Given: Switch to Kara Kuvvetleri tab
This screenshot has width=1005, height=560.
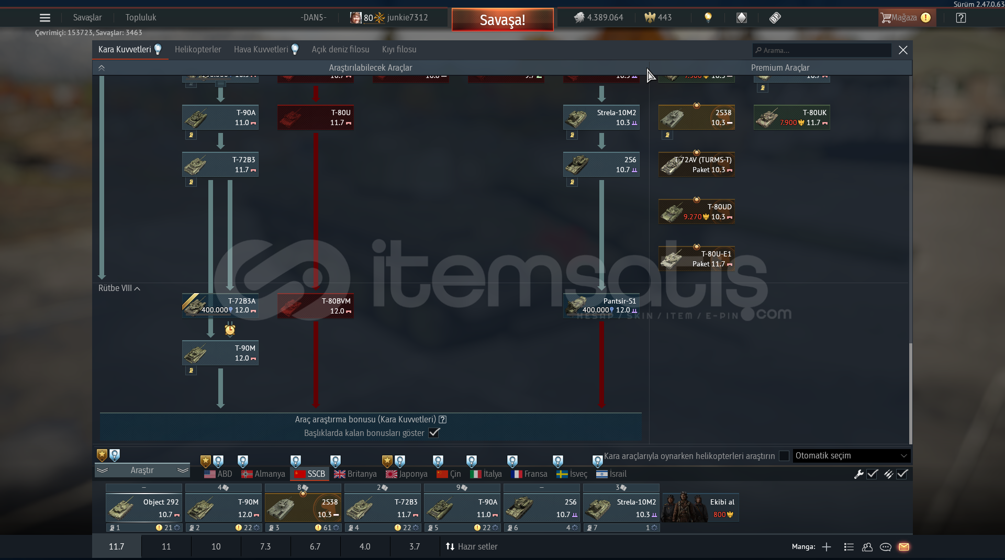Looking at the screenshot, I should (130, 49).
